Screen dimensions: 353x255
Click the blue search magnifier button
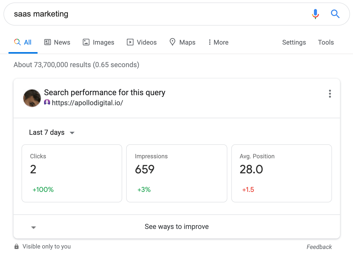[x=335, y=14]
